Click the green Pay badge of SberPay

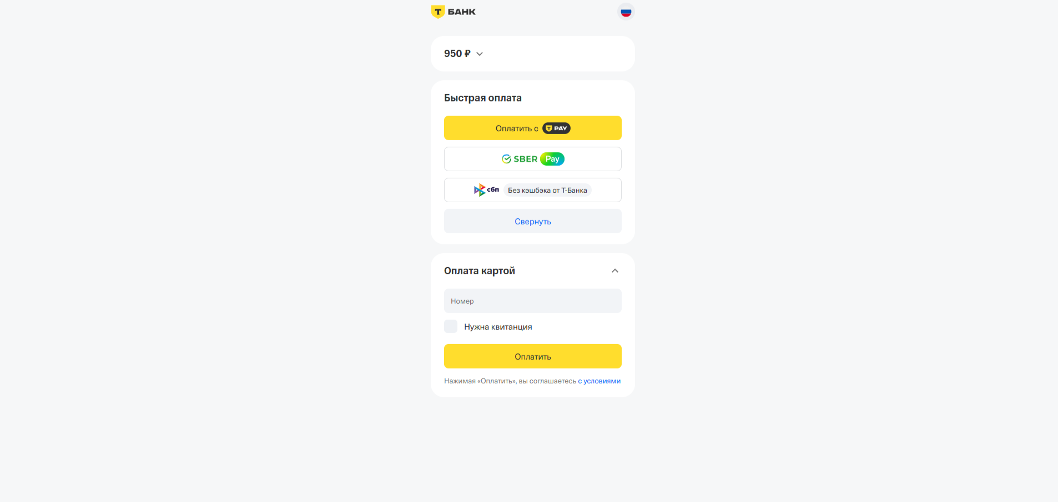[x=552, y=159]
